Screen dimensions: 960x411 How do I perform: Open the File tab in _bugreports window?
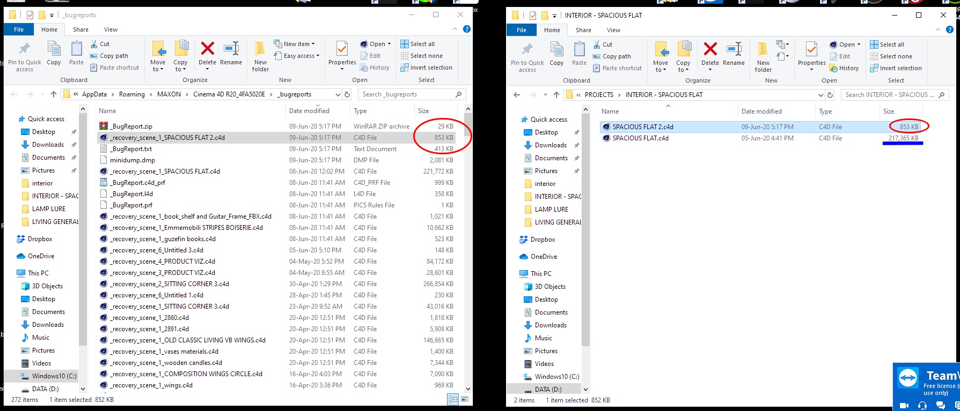point(19,29)
